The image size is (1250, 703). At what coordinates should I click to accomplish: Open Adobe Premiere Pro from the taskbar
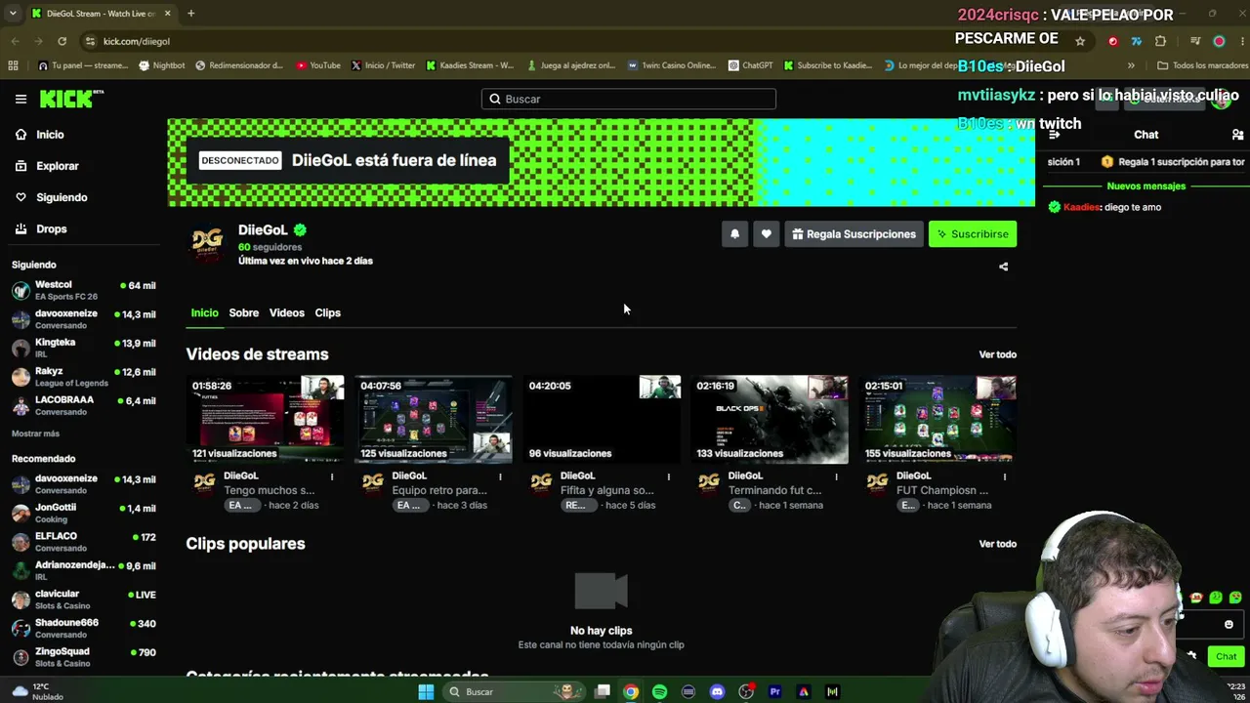tap(775, 692)
